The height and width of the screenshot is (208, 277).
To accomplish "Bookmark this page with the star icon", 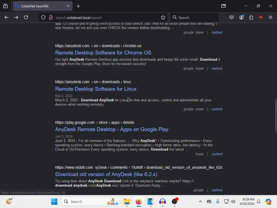I will coord(163,18).
